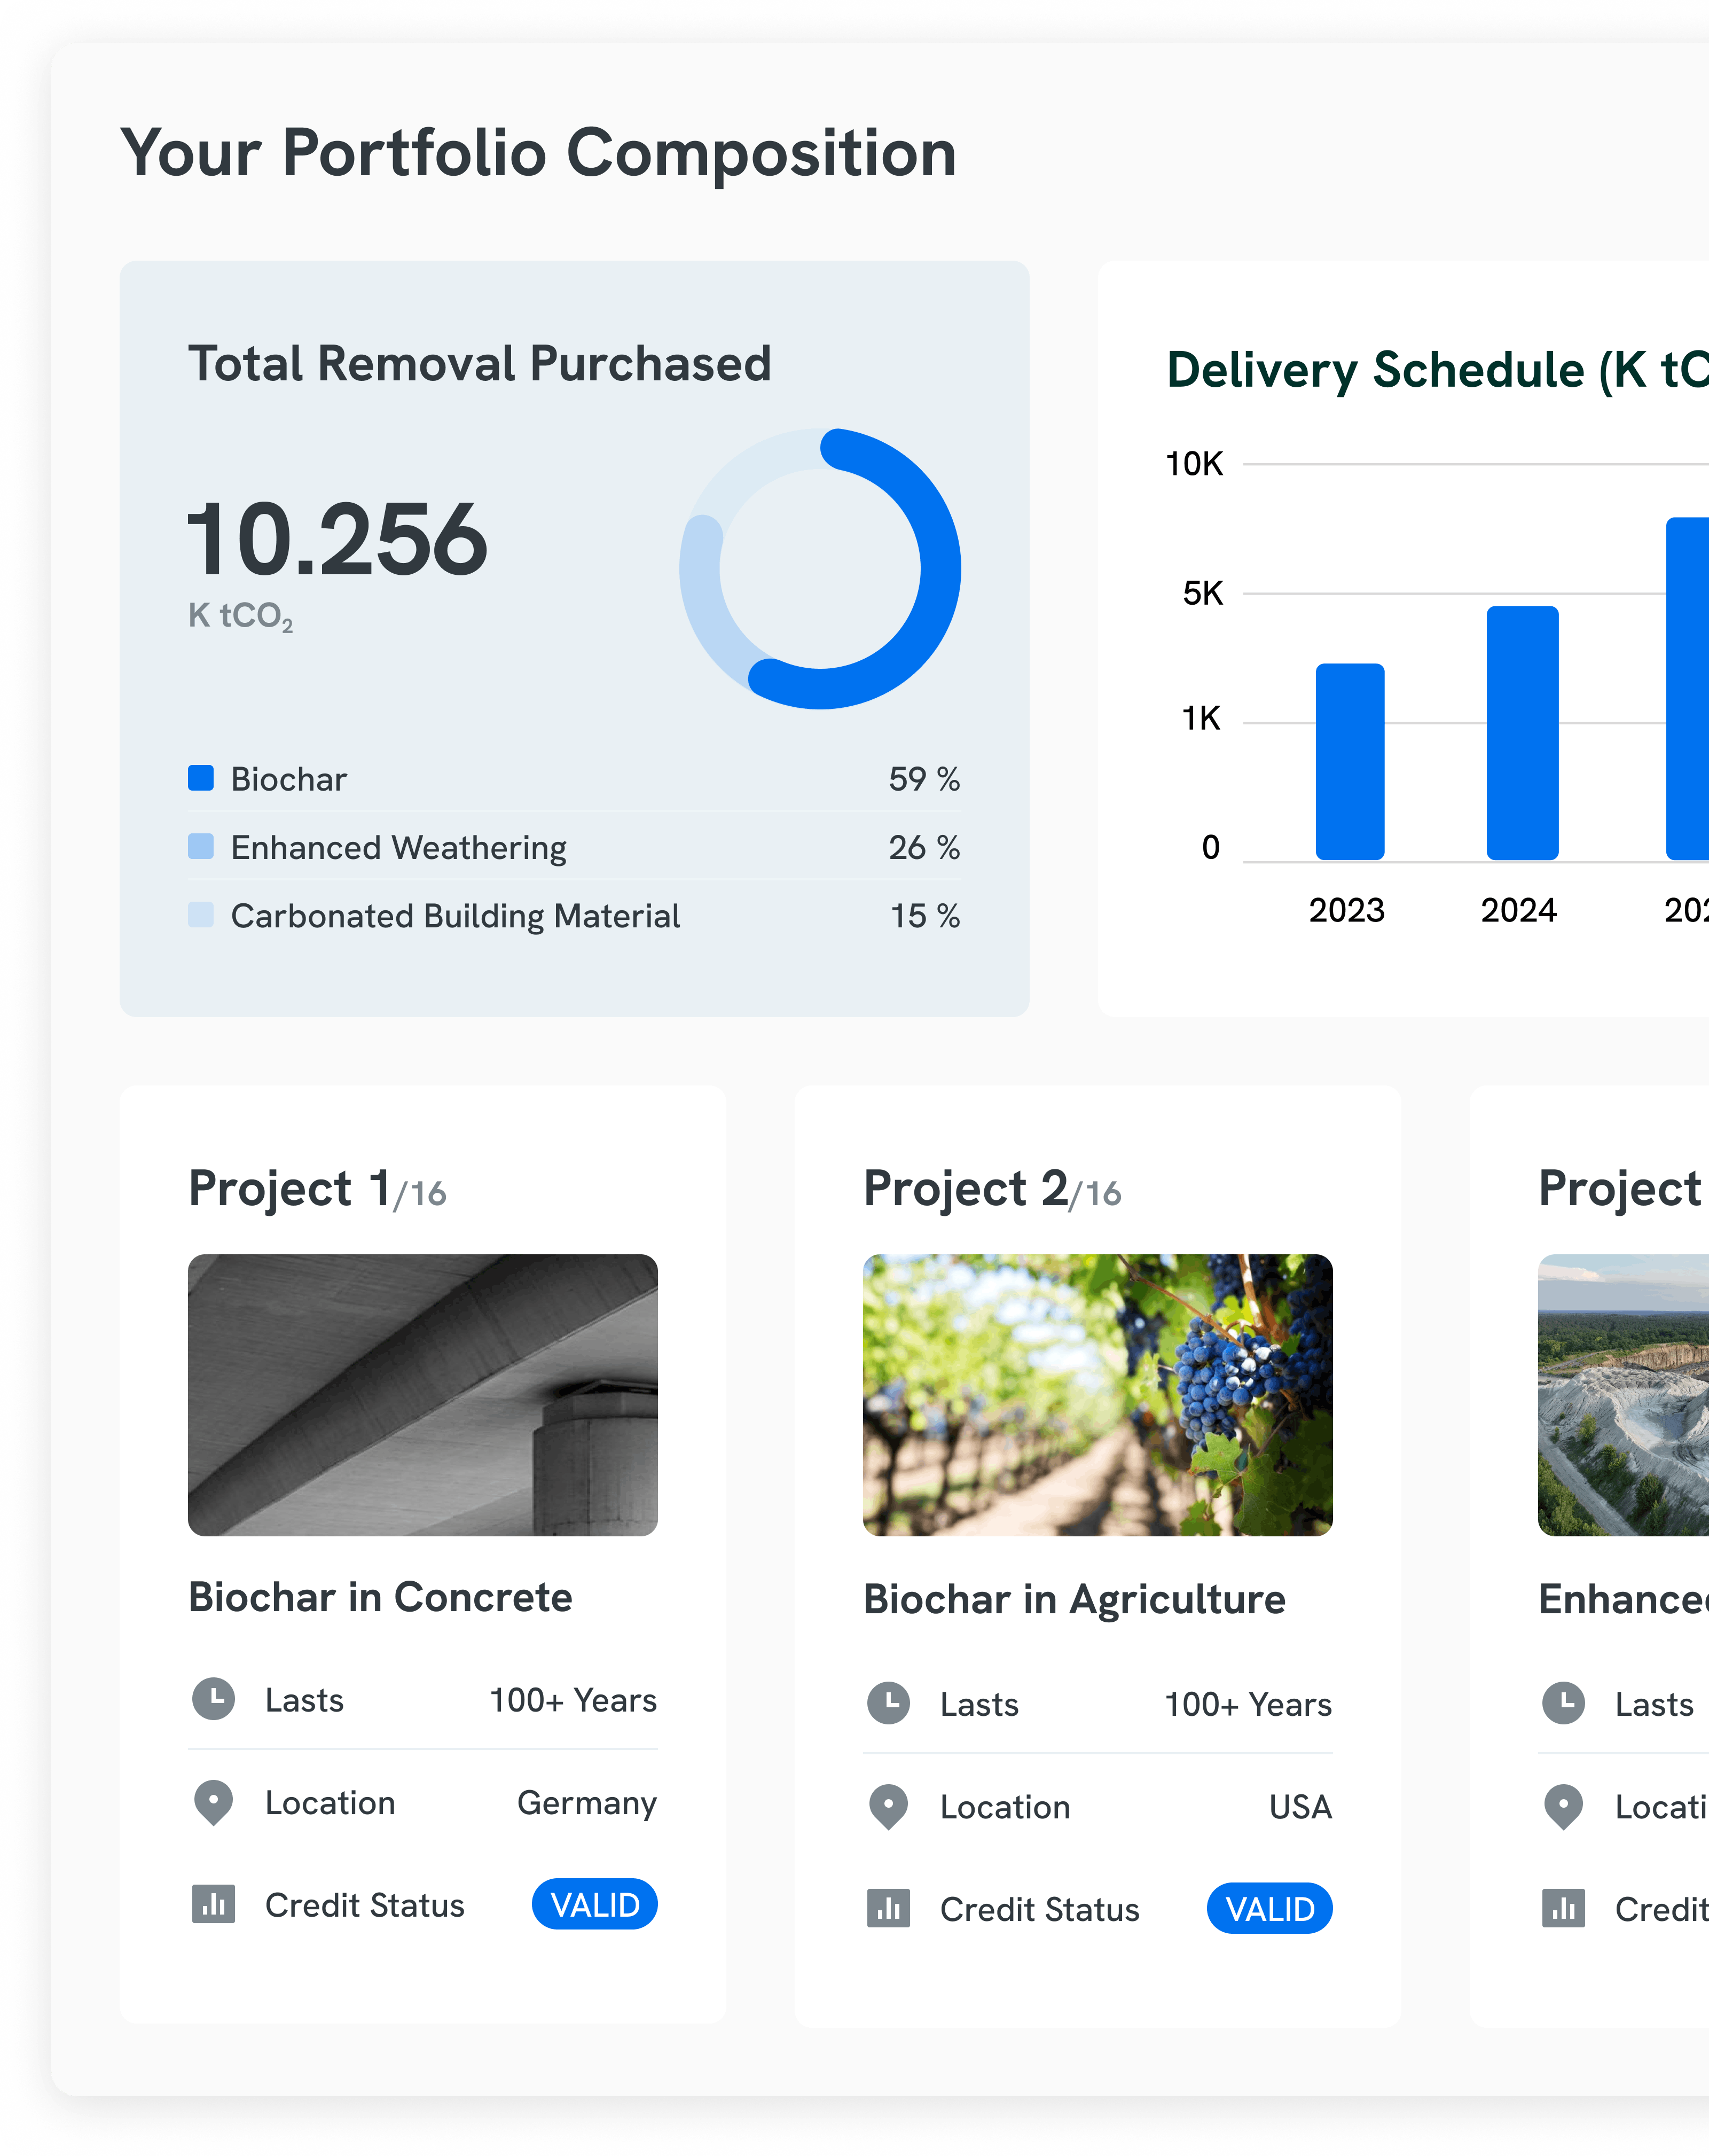Click the clock icon in Project 2

888,1703
